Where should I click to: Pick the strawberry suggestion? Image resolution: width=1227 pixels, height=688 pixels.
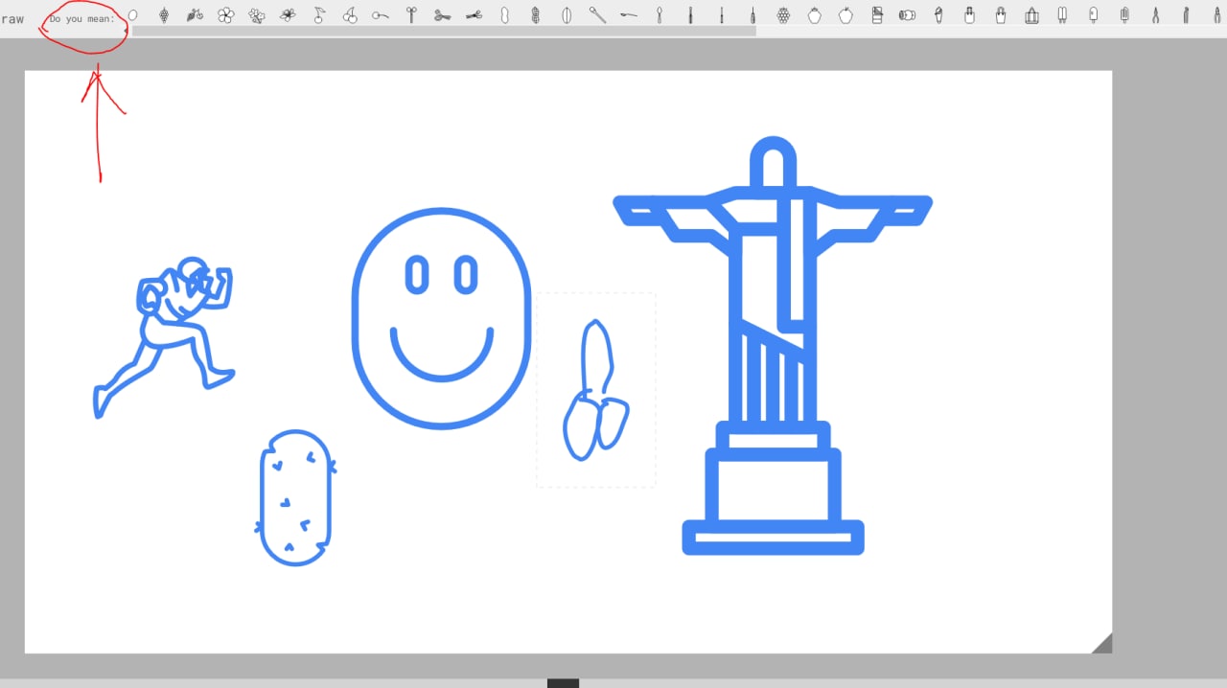tap(815, 15)
